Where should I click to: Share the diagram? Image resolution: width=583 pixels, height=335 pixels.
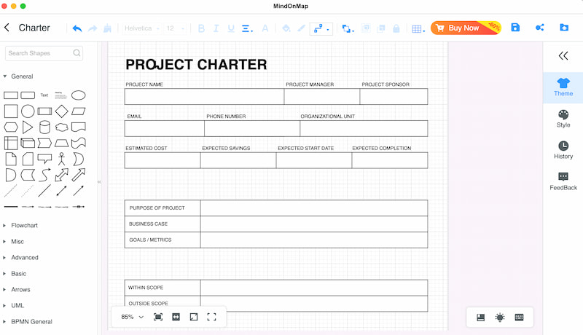click(x=539, y=28)
